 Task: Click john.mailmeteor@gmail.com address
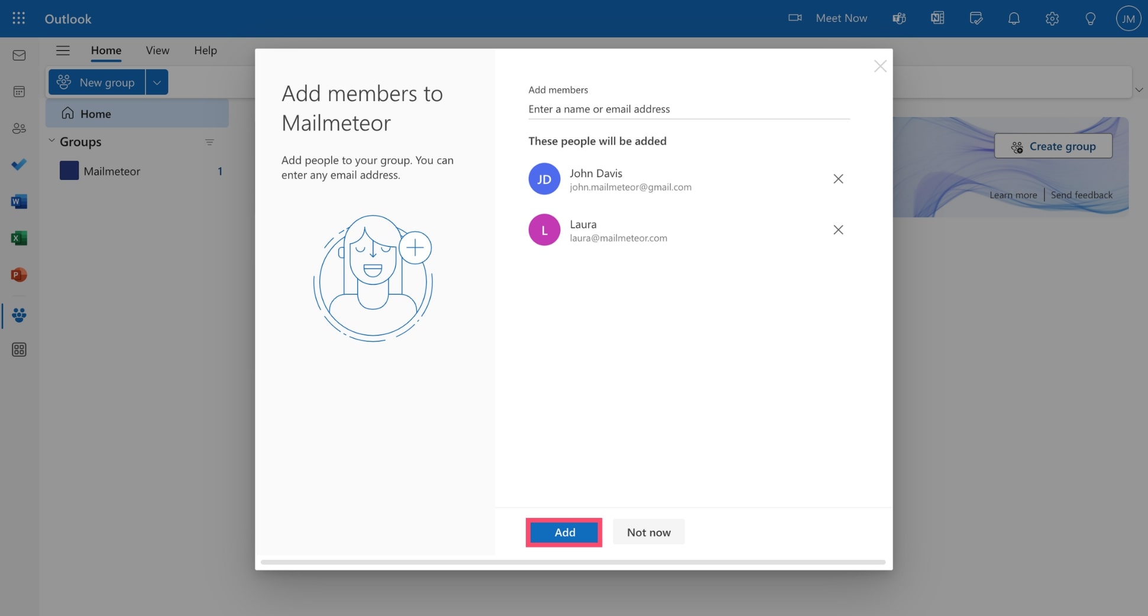(630, 187)
